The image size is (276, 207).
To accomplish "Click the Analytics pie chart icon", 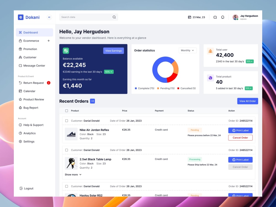I will 20,133.
